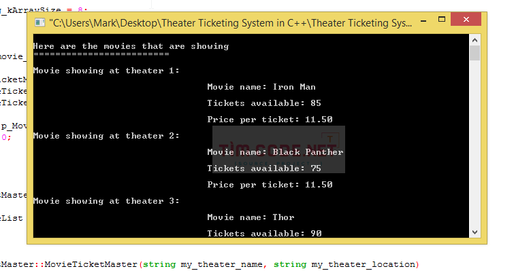Click the price line under Iron Man
531x271 pixels.
270,120
